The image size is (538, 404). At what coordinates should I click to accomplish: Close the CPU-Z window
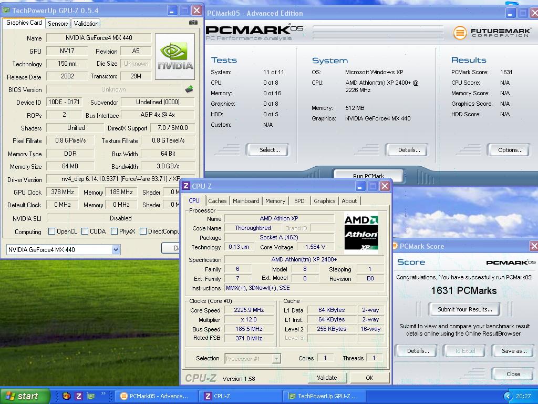pyautogui.click(x=385, y=186)
